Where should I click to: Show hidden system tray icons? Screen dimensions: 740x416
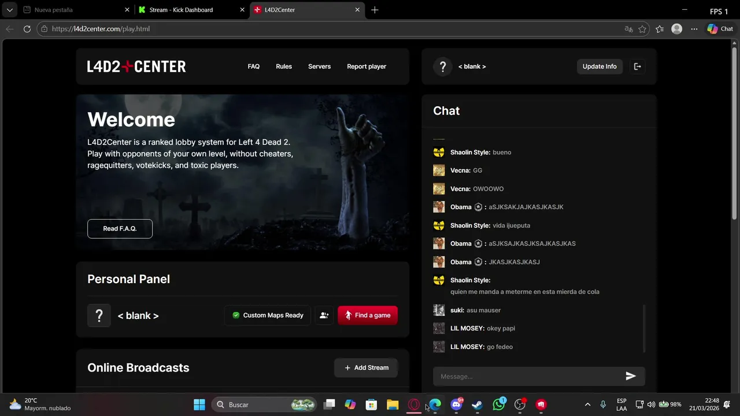pos(587,404)
